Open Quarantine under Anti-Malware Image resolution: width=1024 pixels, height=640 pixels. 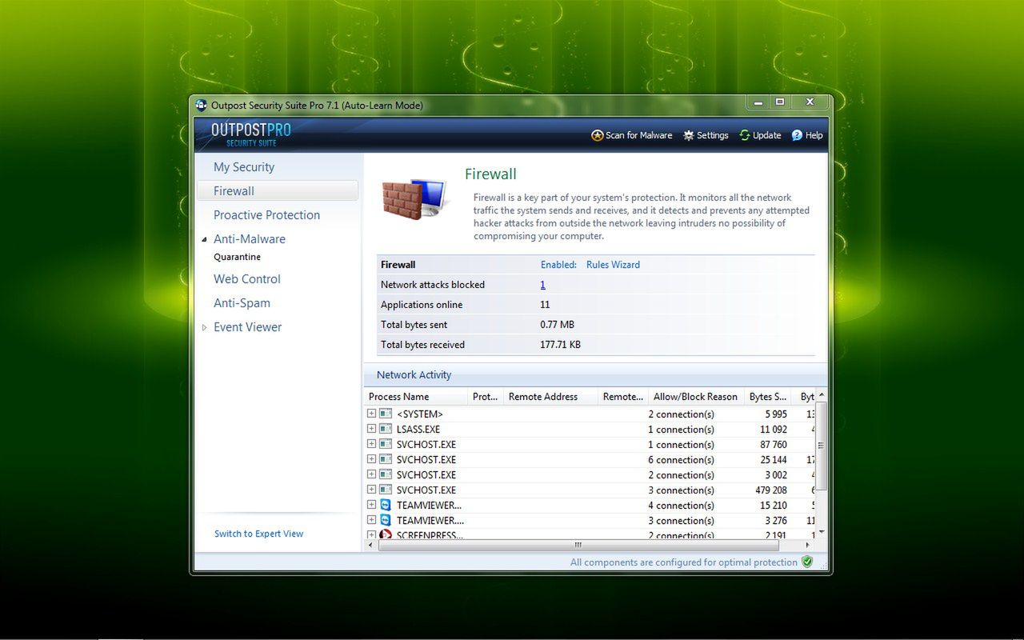point(237,257)
